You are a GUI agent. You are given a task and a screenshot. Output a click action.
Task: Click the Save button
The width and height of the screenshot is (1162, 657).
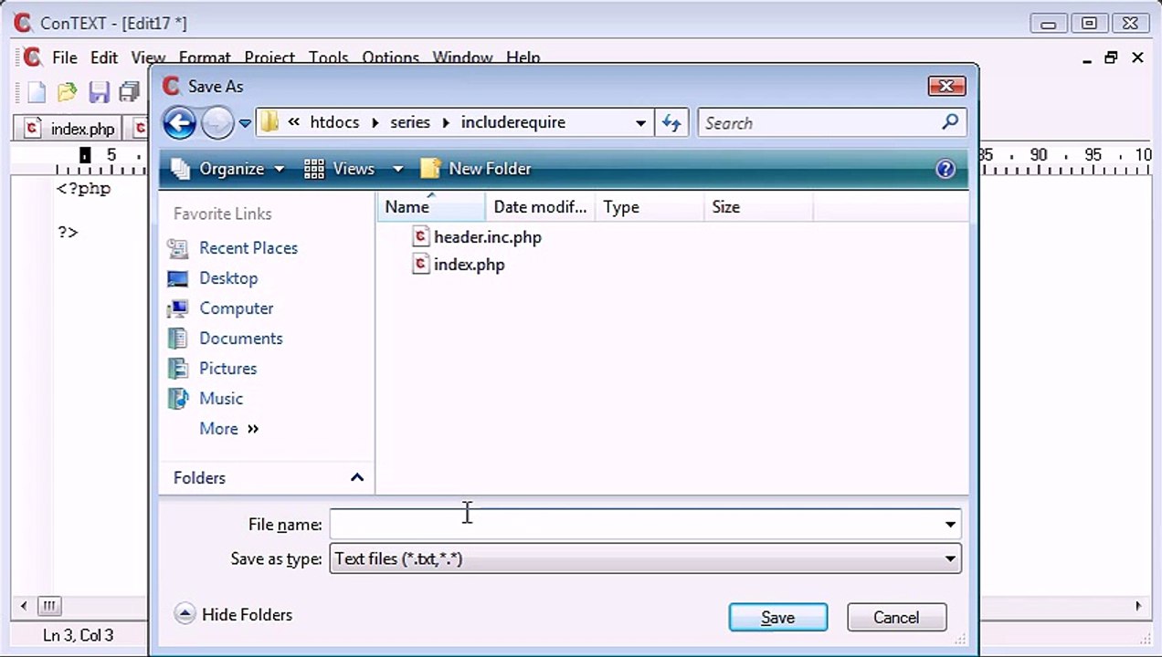coord(778,618)
